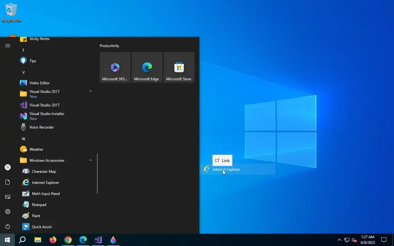
Task: Switch to Visual Studio in taskbar
Action: tap(98, 240)
